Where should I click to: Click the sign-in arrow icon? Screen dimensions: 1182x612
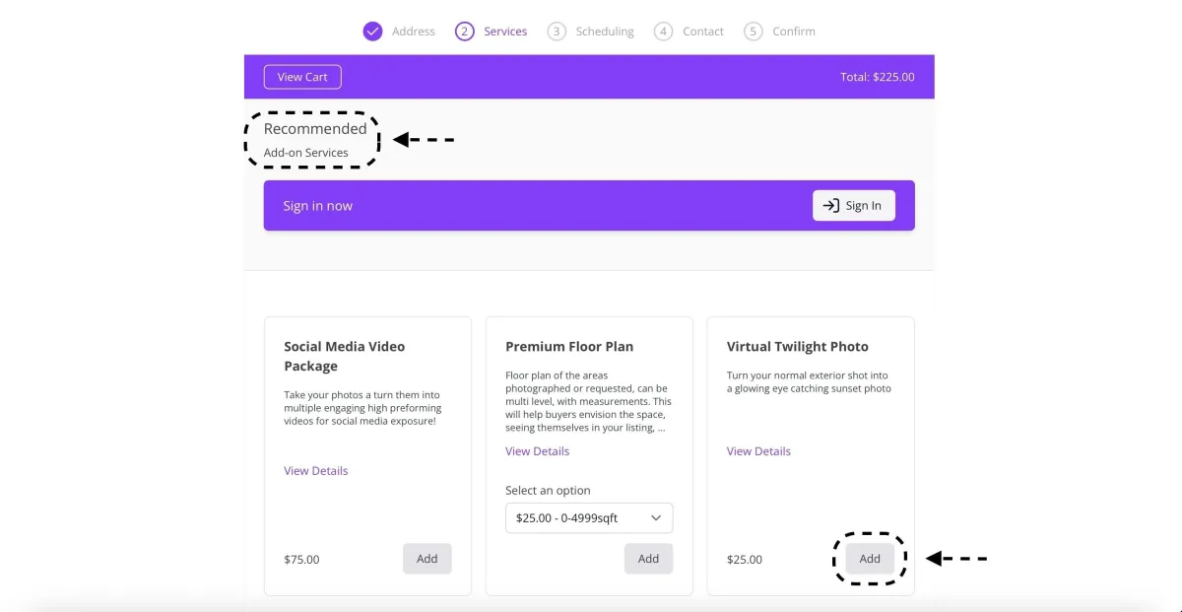pyautogui.click(x=831, y=206)
